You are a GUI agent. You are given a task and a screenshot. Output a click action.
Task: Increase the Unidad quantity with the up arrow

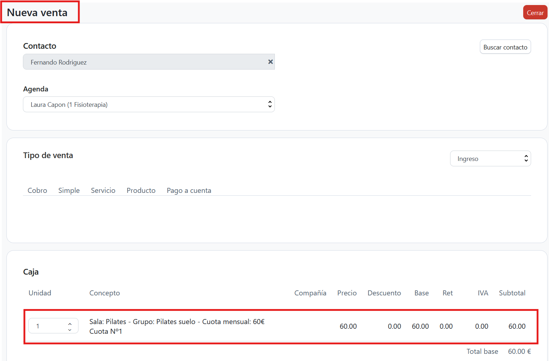tap(70, 324)
